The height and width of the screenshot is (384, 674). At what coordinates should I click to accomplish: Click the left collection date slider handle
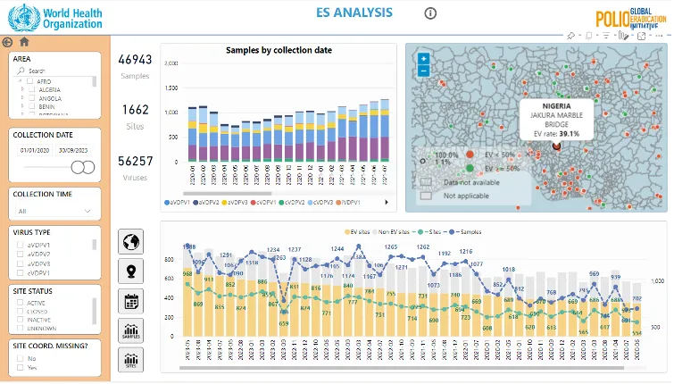(x=78, y=167)
